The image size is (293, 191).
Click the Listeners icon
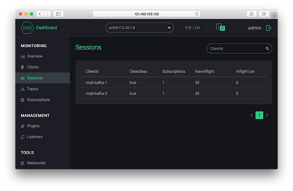(x=23, y=137)
